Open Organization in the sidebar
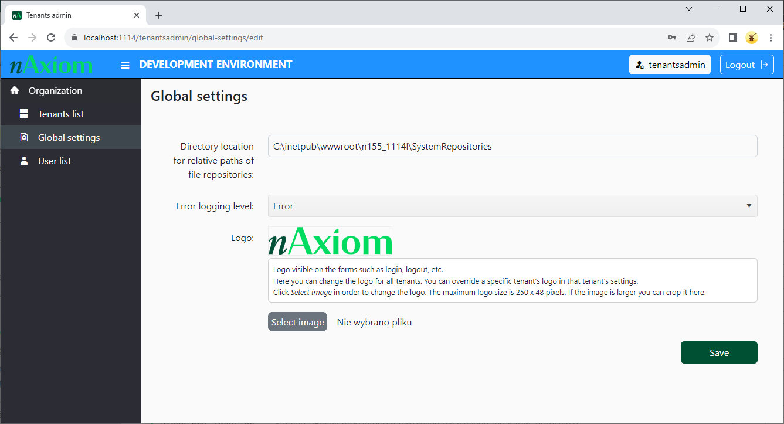The height and width of the screenshot is (424, 784). [x=70, y=90]
